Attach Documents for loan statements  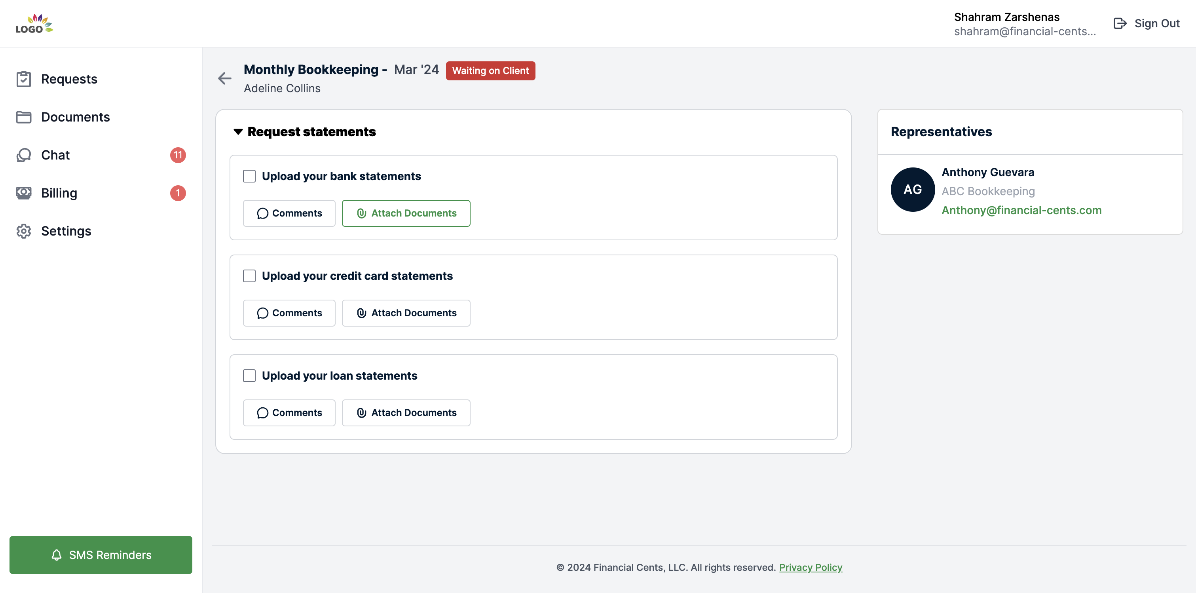pos(406,413)
